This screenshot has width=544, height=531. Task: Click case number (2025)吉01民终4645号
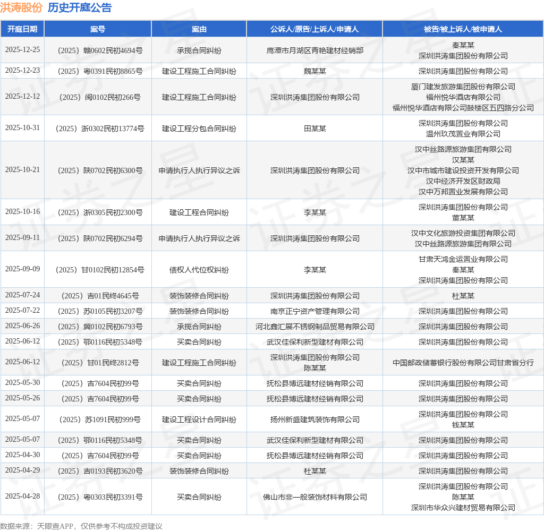100,296
